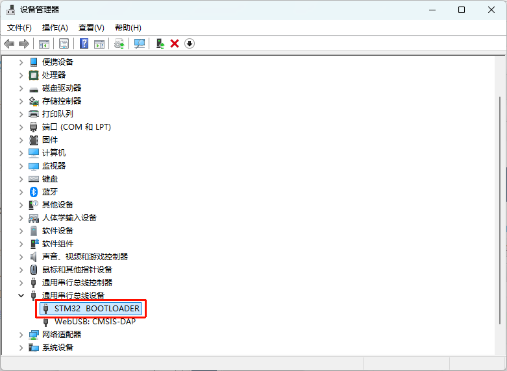
Task: Click the Properties toolbar icon
Action: tap(64, 43)
